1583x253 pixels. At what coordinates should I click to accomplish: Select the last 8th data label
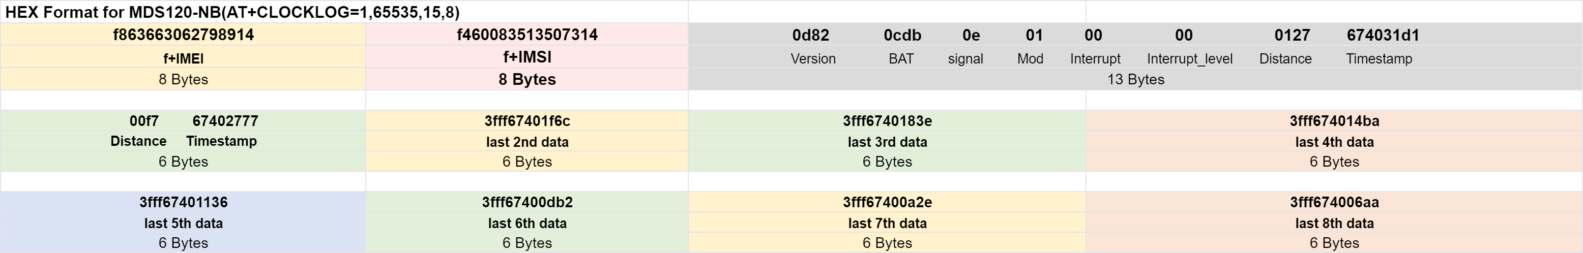[1334, 223]
